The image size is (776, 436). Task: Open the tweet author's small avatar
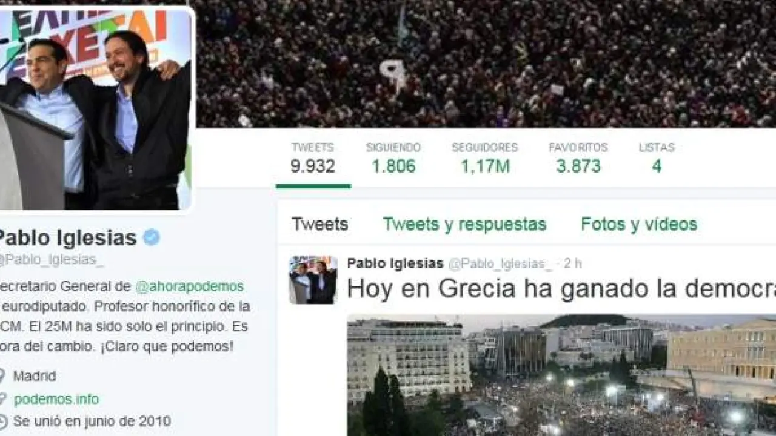coord(313,280)
